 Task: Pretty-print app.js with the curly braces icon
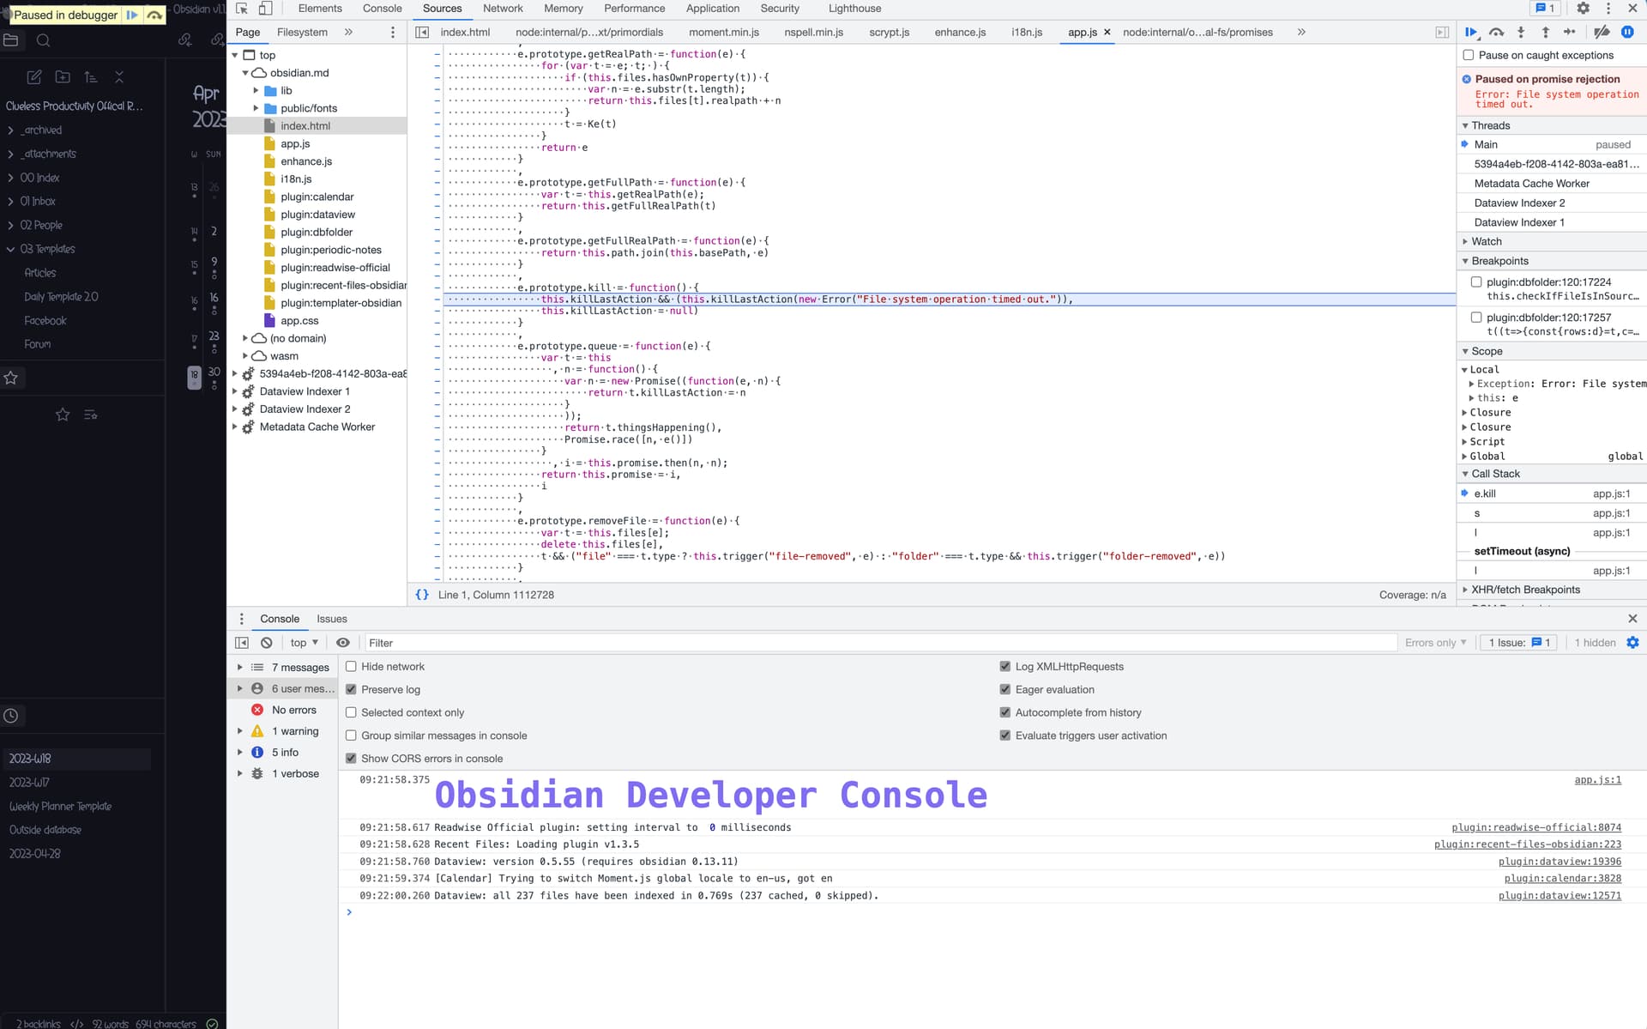(x=422, y=594)
